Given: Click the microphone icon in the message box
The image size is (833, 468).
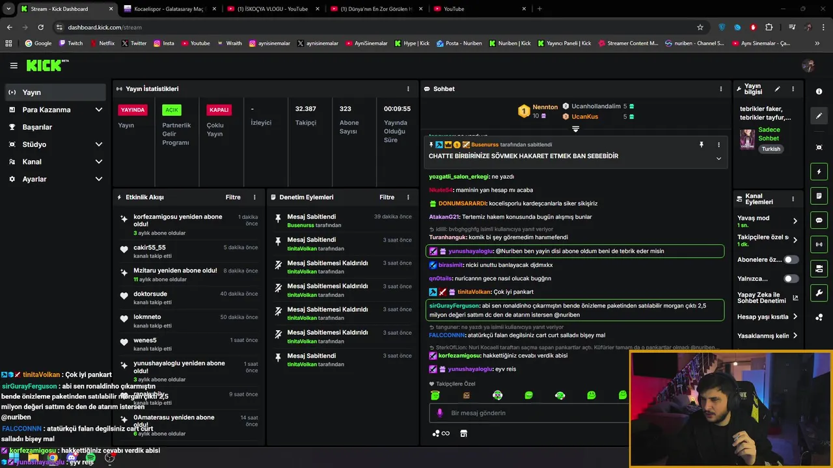Looking at the screenshot, I should click(440, 413).
